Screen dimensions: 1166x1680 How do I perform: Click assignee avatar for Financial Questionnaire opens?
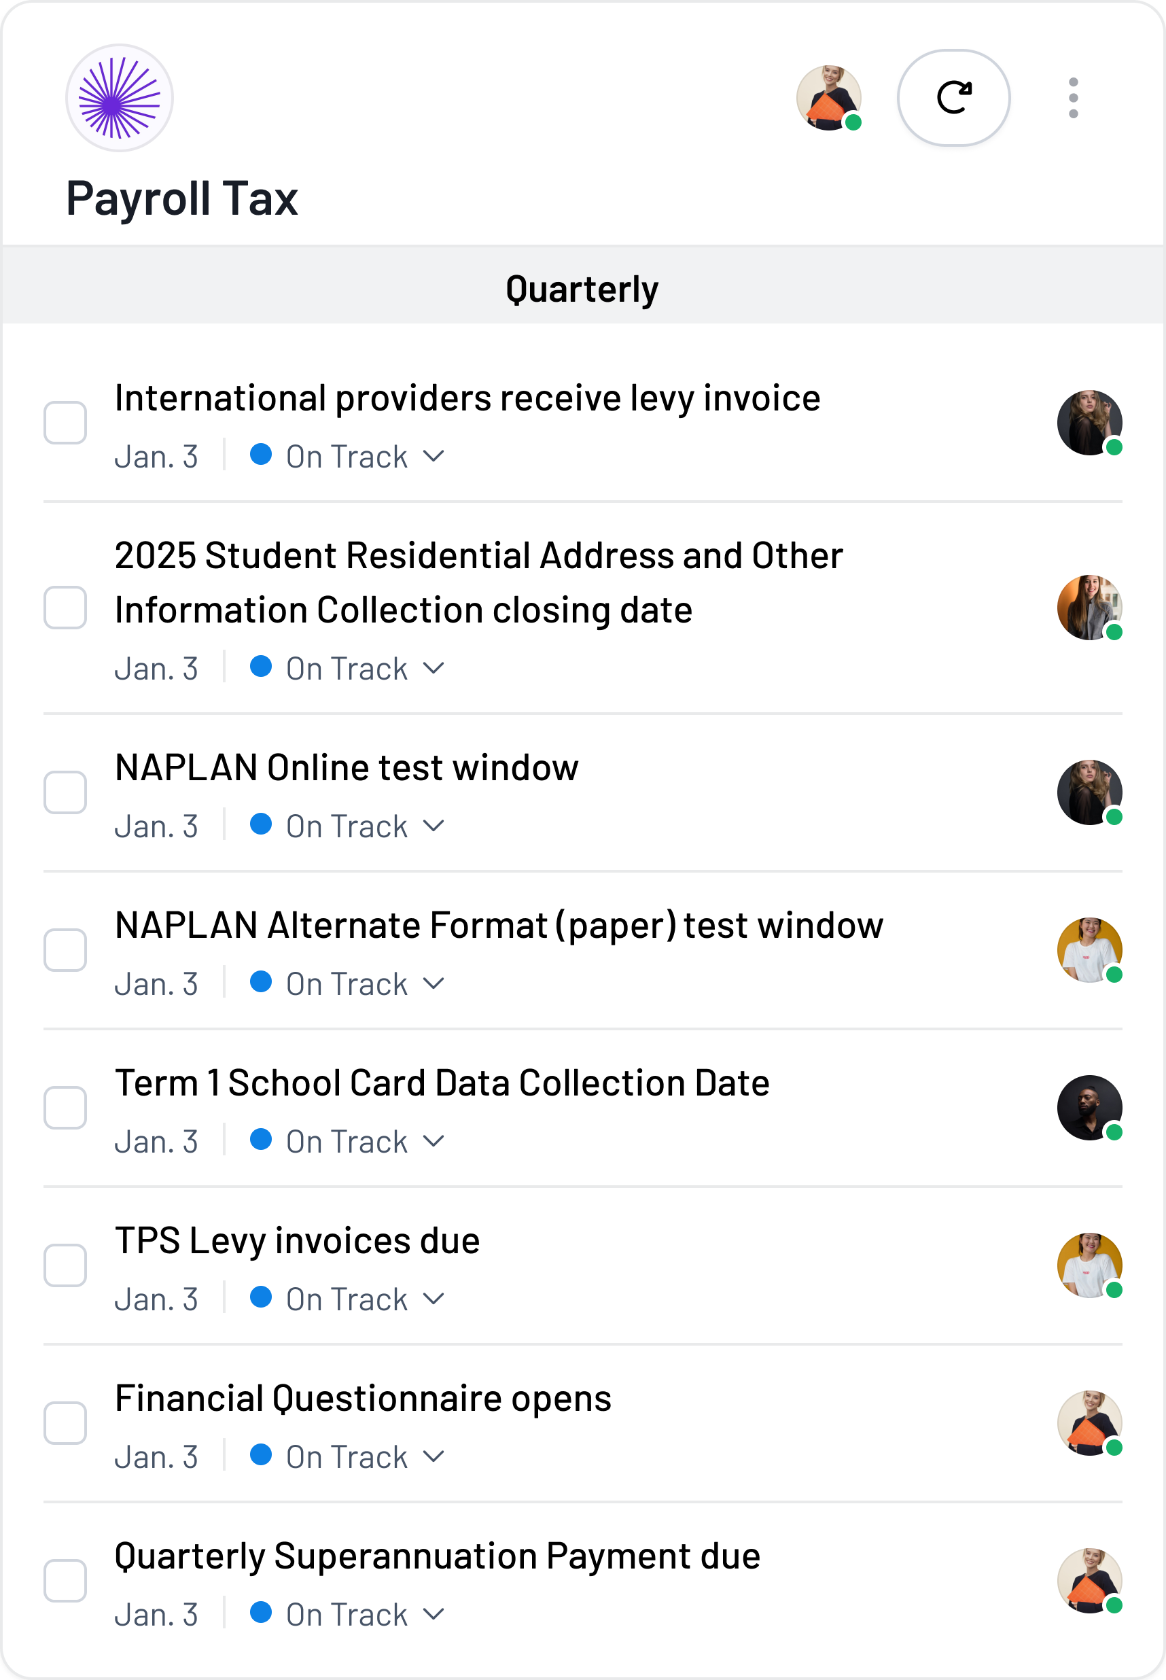coord(1089,1423)
